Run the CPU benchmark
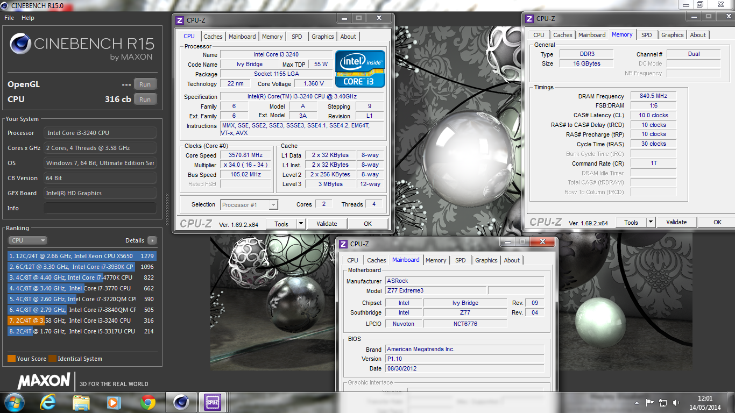 click(145, 99)
